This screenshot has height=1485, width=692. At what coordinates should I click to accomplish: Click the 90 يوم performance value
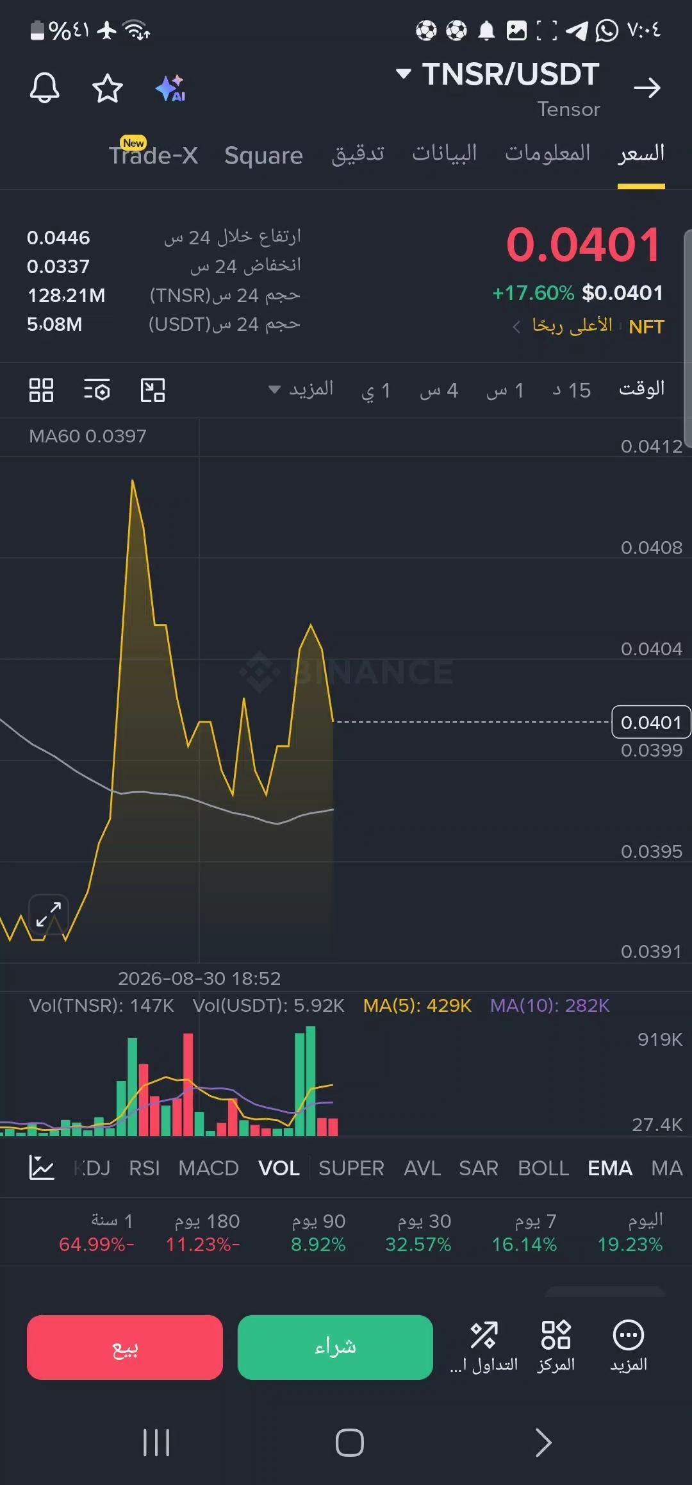318,1245
